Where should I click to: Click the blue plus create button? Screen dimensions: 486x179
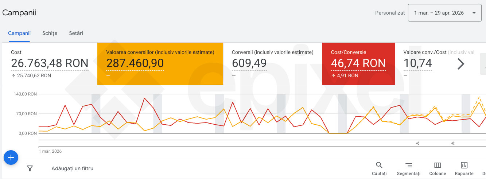pos(11,157)
